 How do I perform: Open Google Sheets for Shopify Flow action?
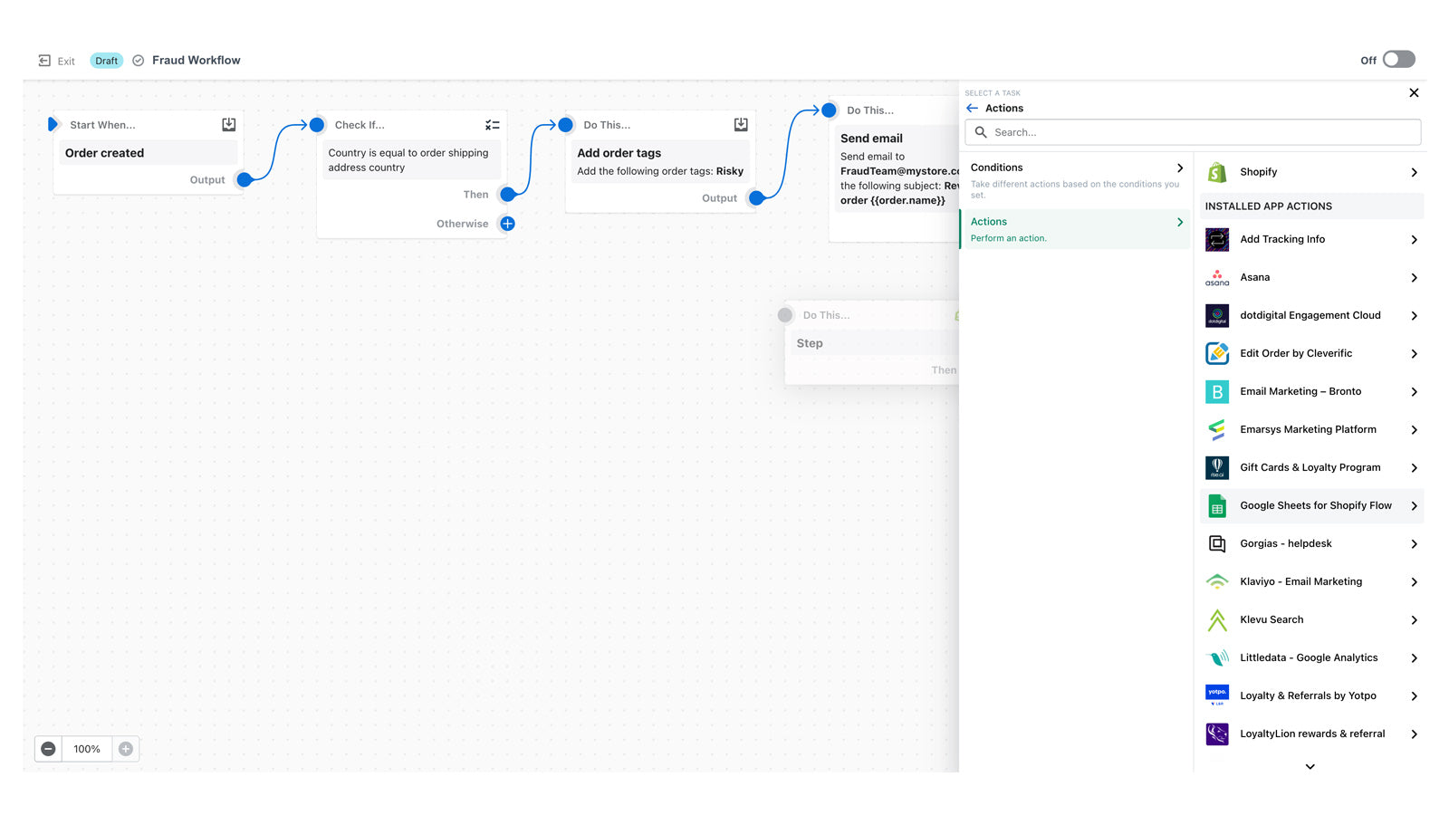[1315, 505]
